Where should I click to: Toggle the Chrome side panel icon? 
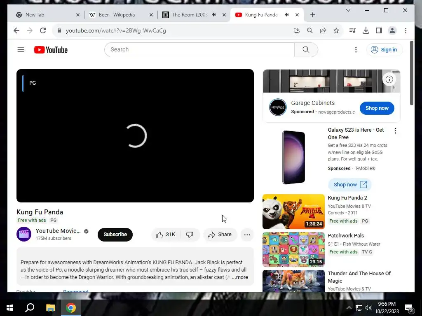pyautogui.click(x=379, y=30)
